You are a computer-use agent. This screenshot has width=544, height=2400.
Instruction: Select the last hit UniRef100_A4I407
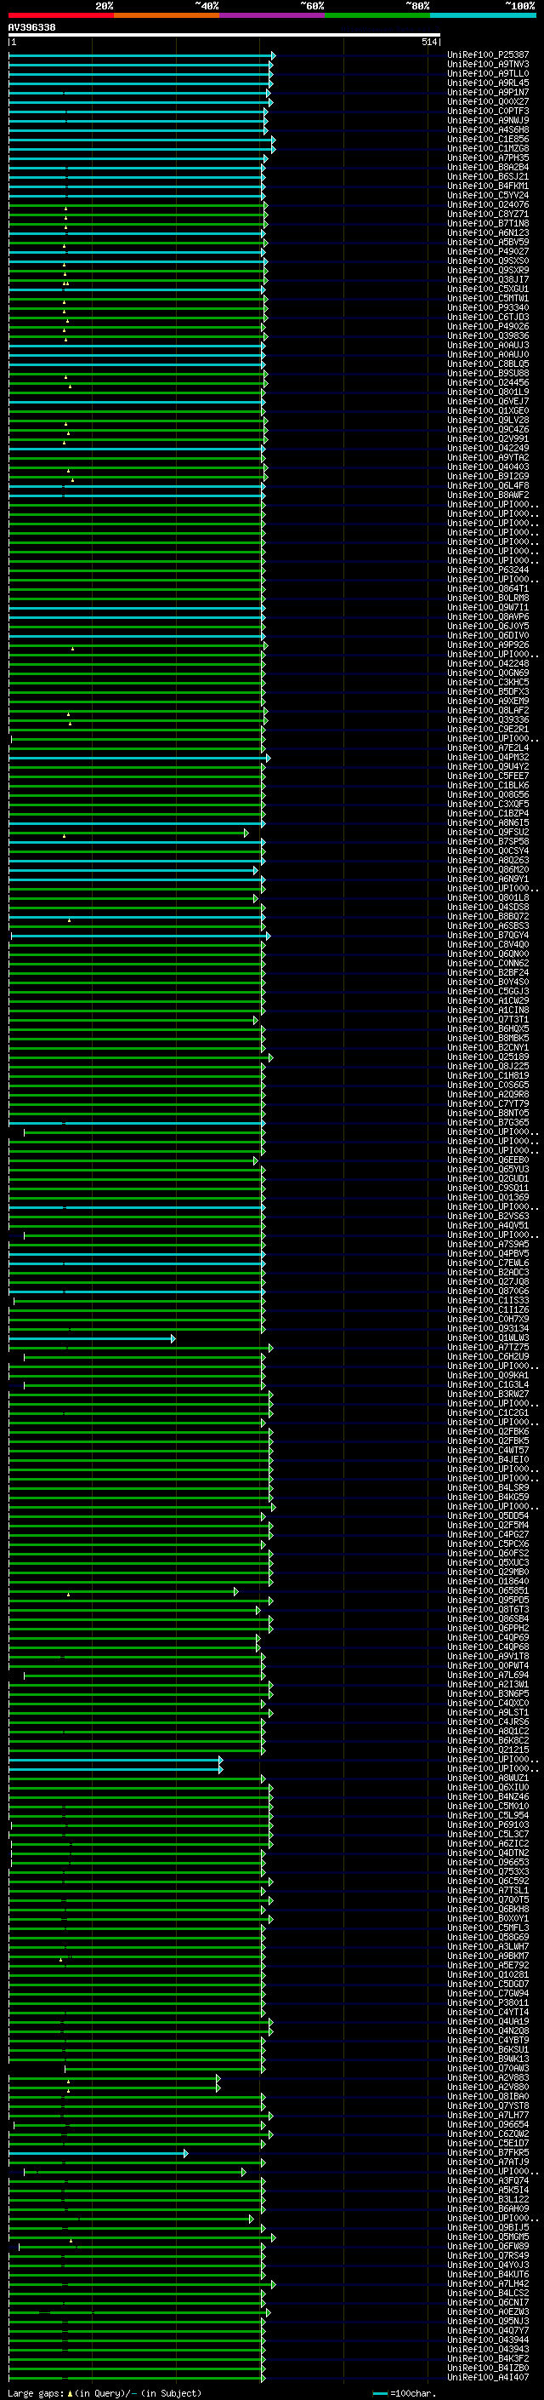click(x=488, y=2377)
